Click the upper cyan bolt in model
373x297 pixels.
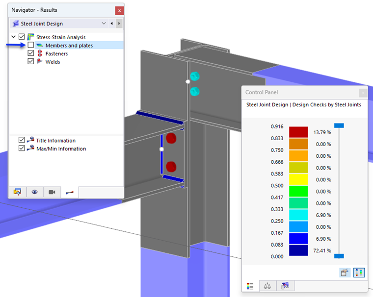click(194, 76)
